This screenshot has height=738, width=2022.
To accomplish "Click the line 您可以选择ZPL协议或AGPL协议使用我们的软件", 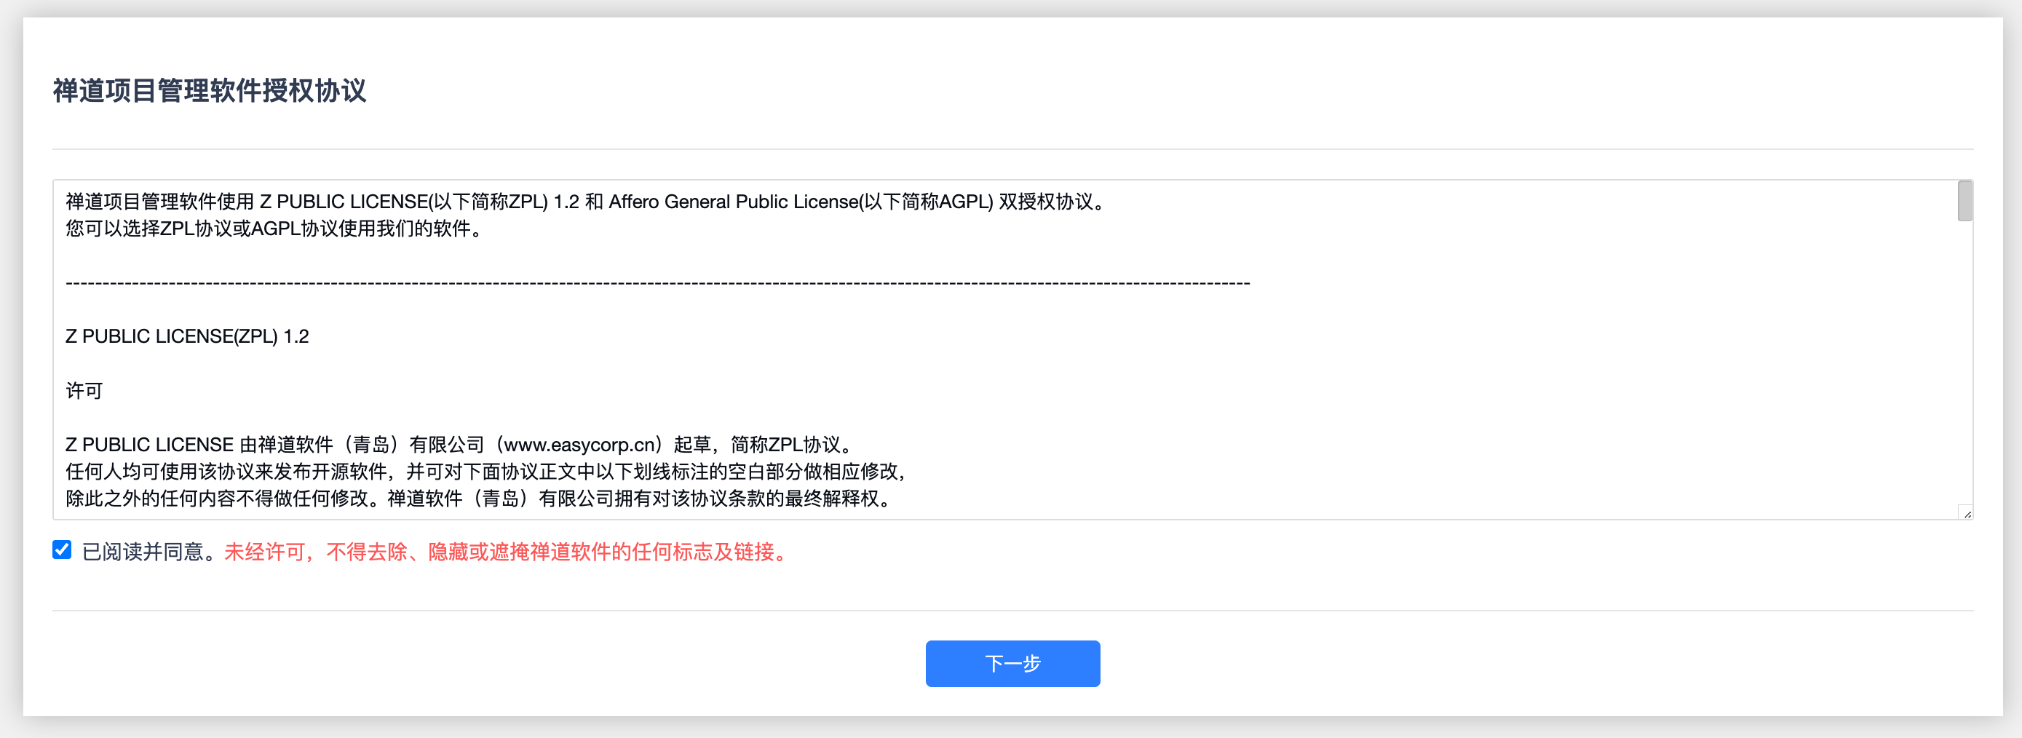I will (274, 229).
